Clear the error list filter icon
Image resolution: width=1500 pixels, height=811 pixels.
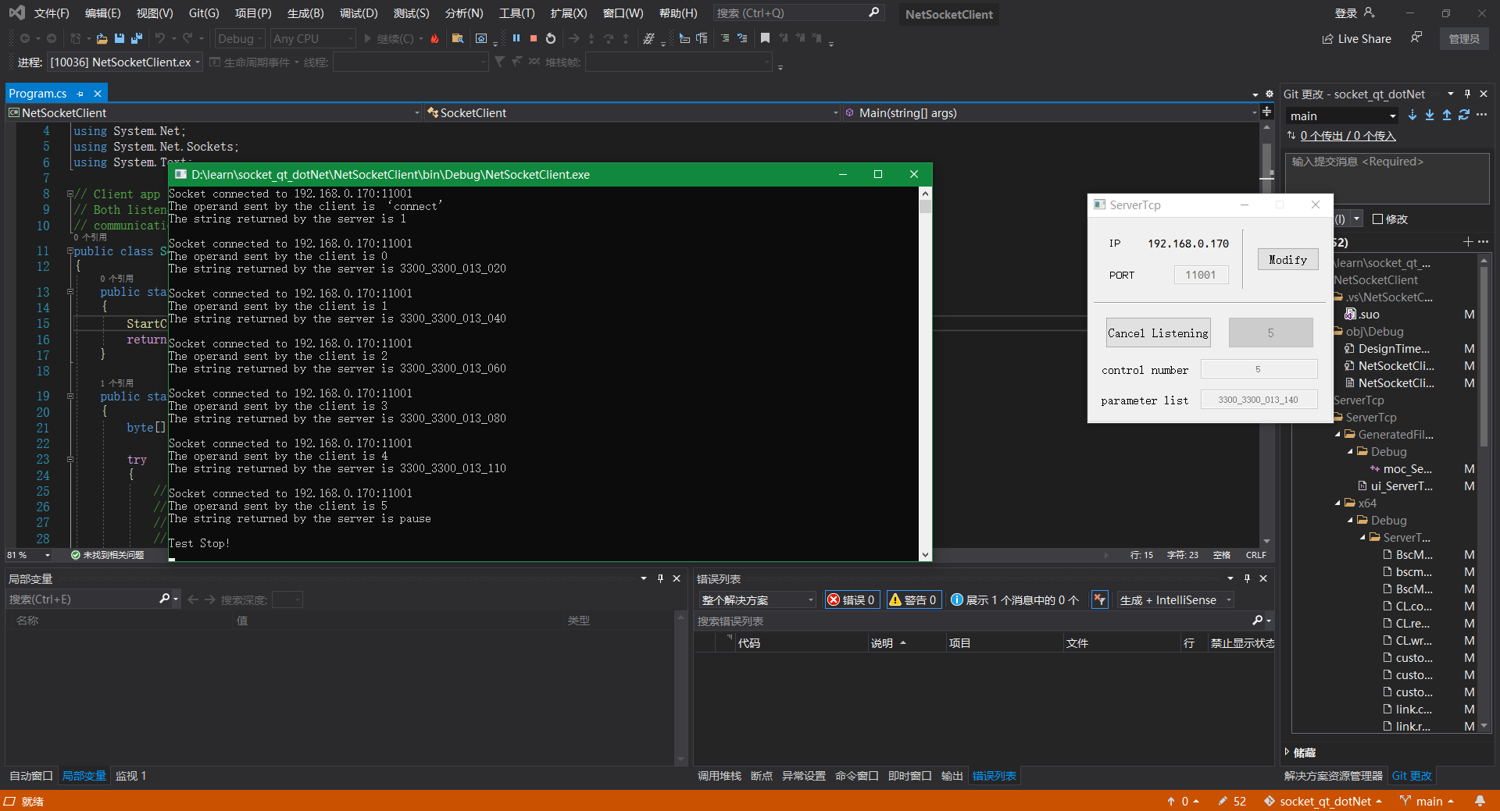(1100, 599)
